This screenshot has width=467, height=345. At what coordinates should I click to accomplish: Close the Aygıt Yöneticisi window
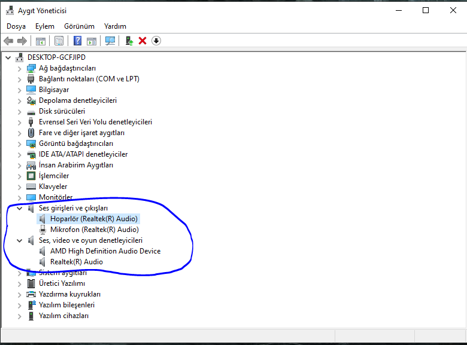[x=453, y=10]
